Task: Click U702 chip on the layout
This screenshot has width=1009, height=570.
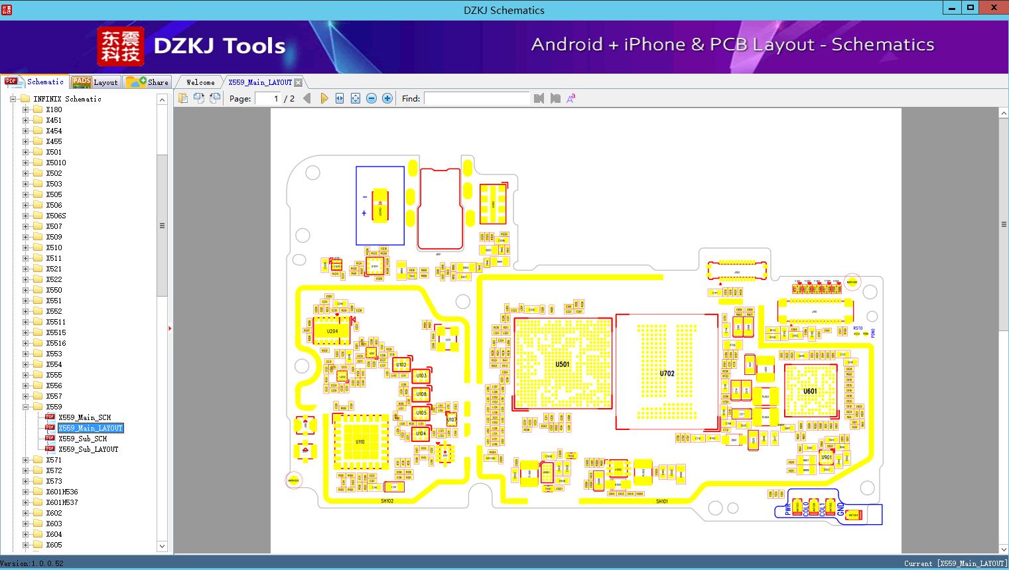Action: pyautogui.click(x=667, y=373)
